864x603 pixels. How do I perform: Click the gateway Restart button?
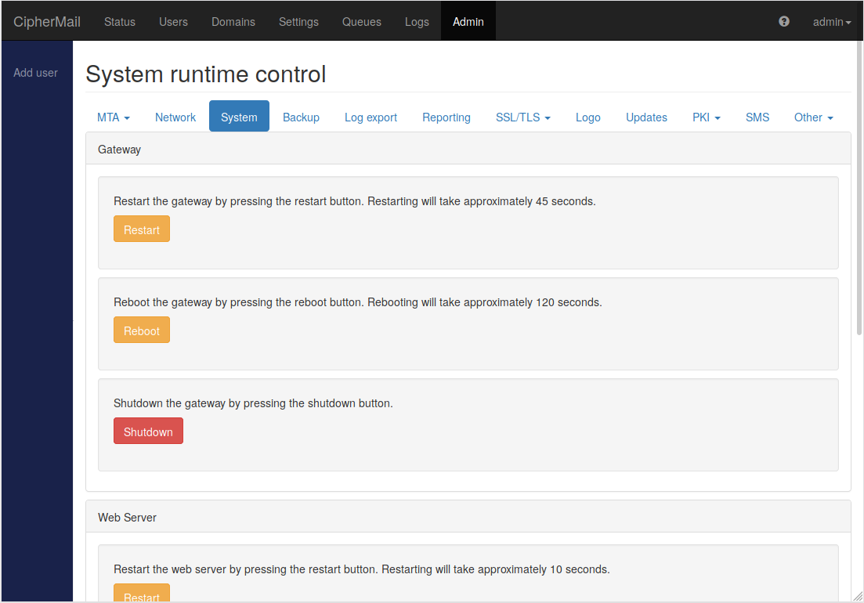pyautogui.click(x=142, y=229)
